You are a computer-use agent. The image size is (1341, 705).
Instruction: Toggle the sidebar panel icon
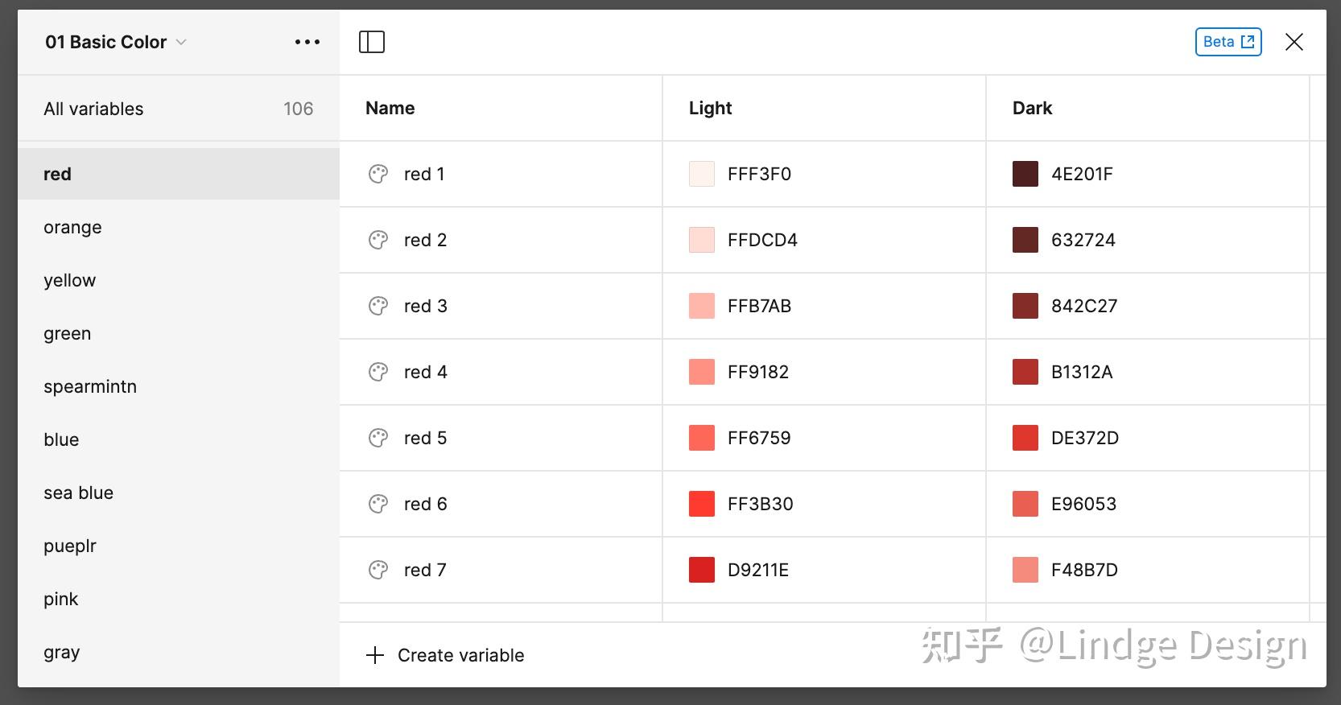pyautogui.click(x=372, y=42)
